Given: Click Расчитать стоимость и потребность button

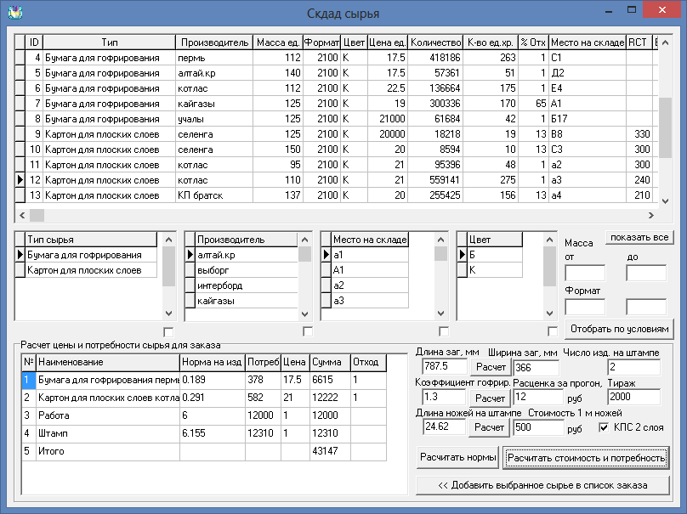Looking at the screenshot, I should coord(586,458).
